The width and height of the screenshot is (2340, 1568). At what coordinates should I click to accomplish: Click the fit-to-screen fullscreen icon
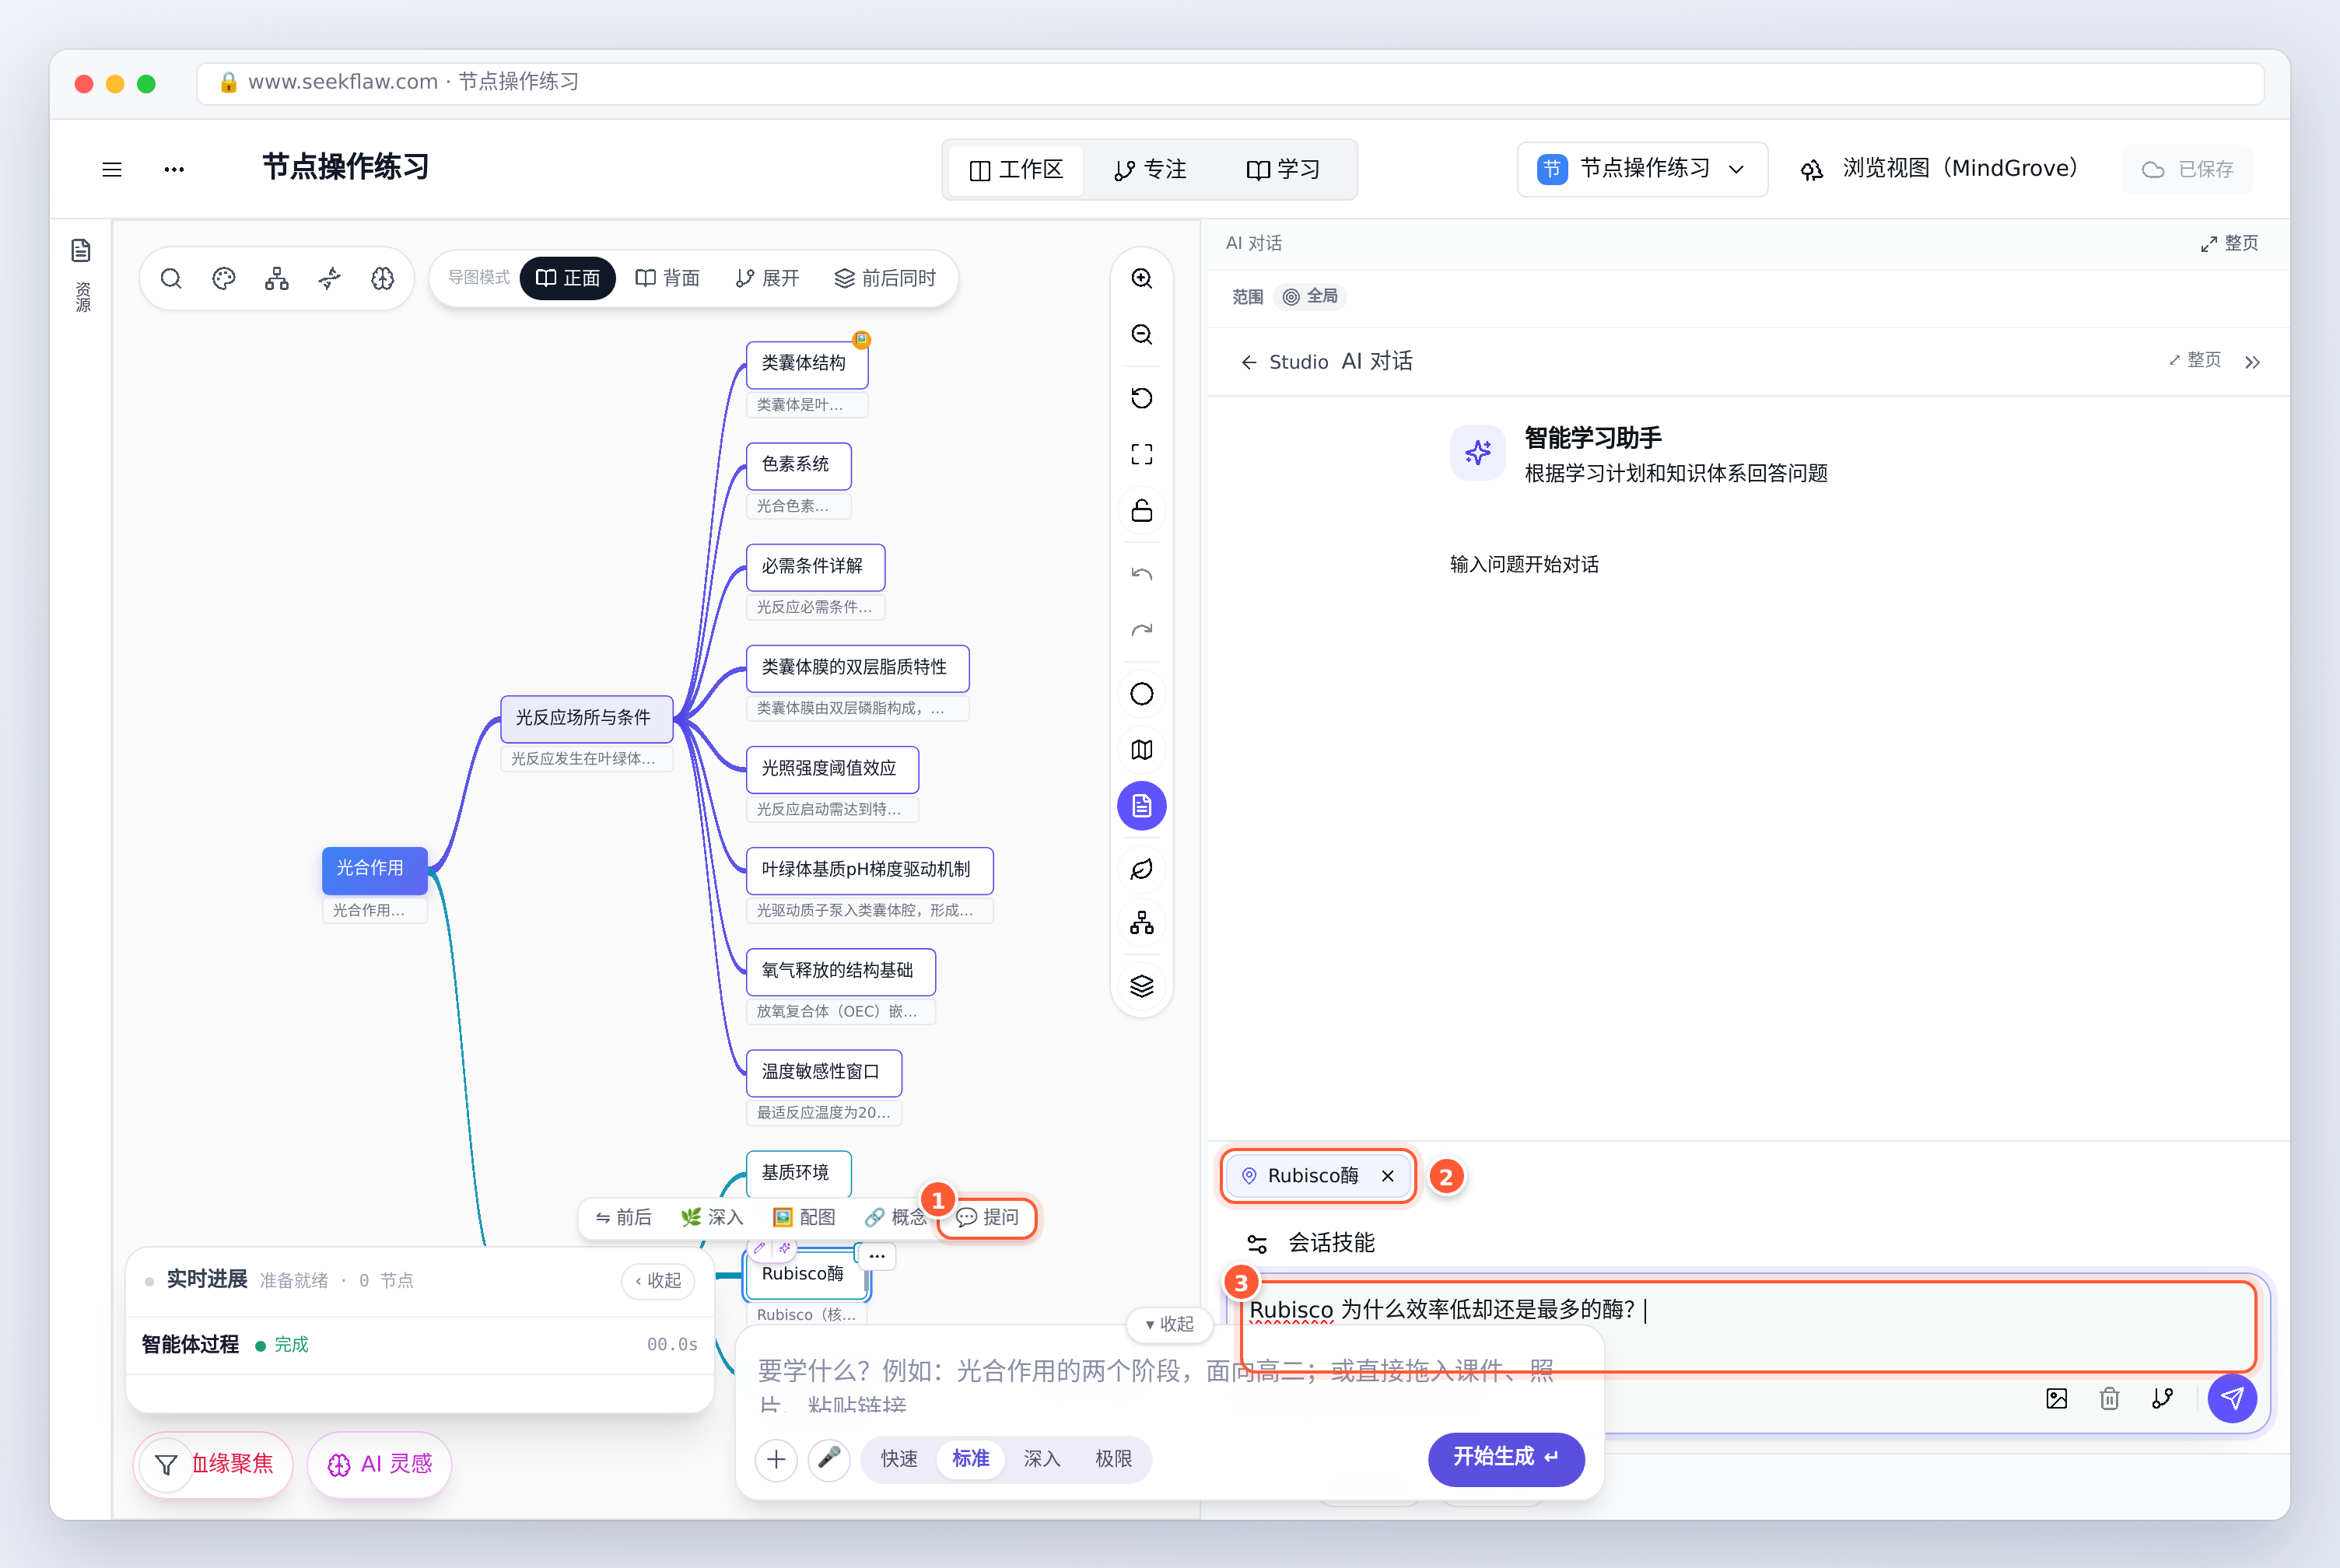1142,454
